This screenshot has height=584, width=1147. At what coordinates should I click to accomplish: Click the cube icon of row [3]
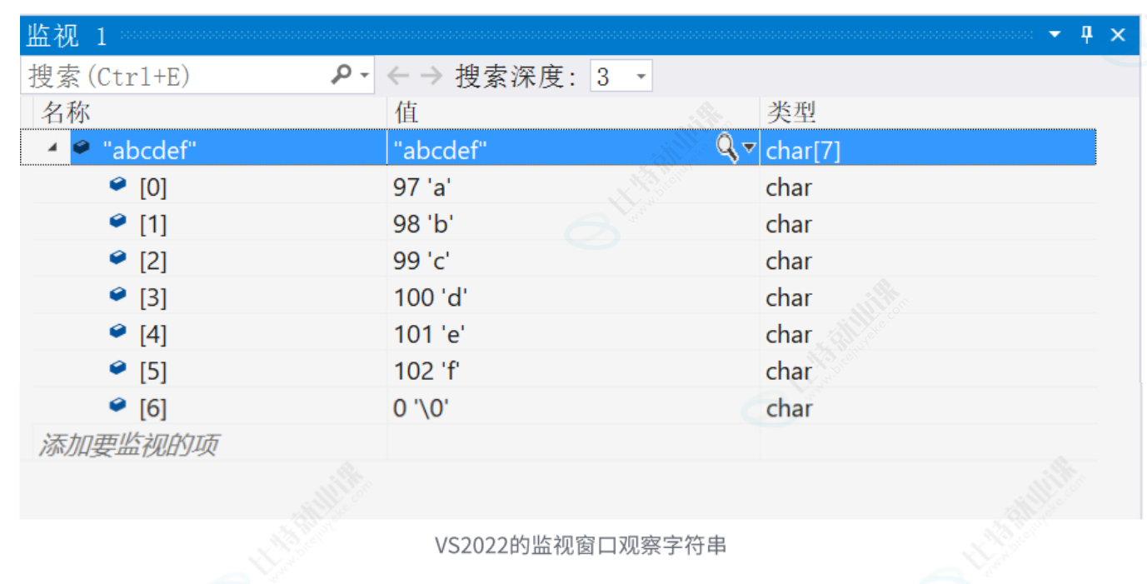pos(118,294)
